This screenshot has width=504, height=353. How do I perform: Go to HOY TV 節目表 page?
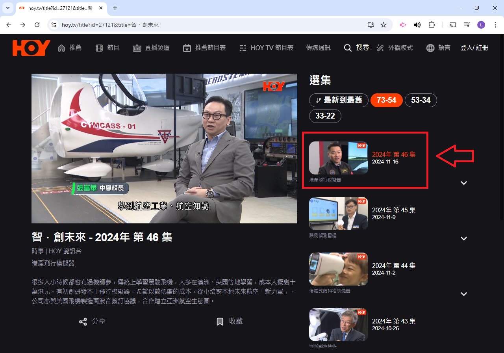tap(266, 48)
